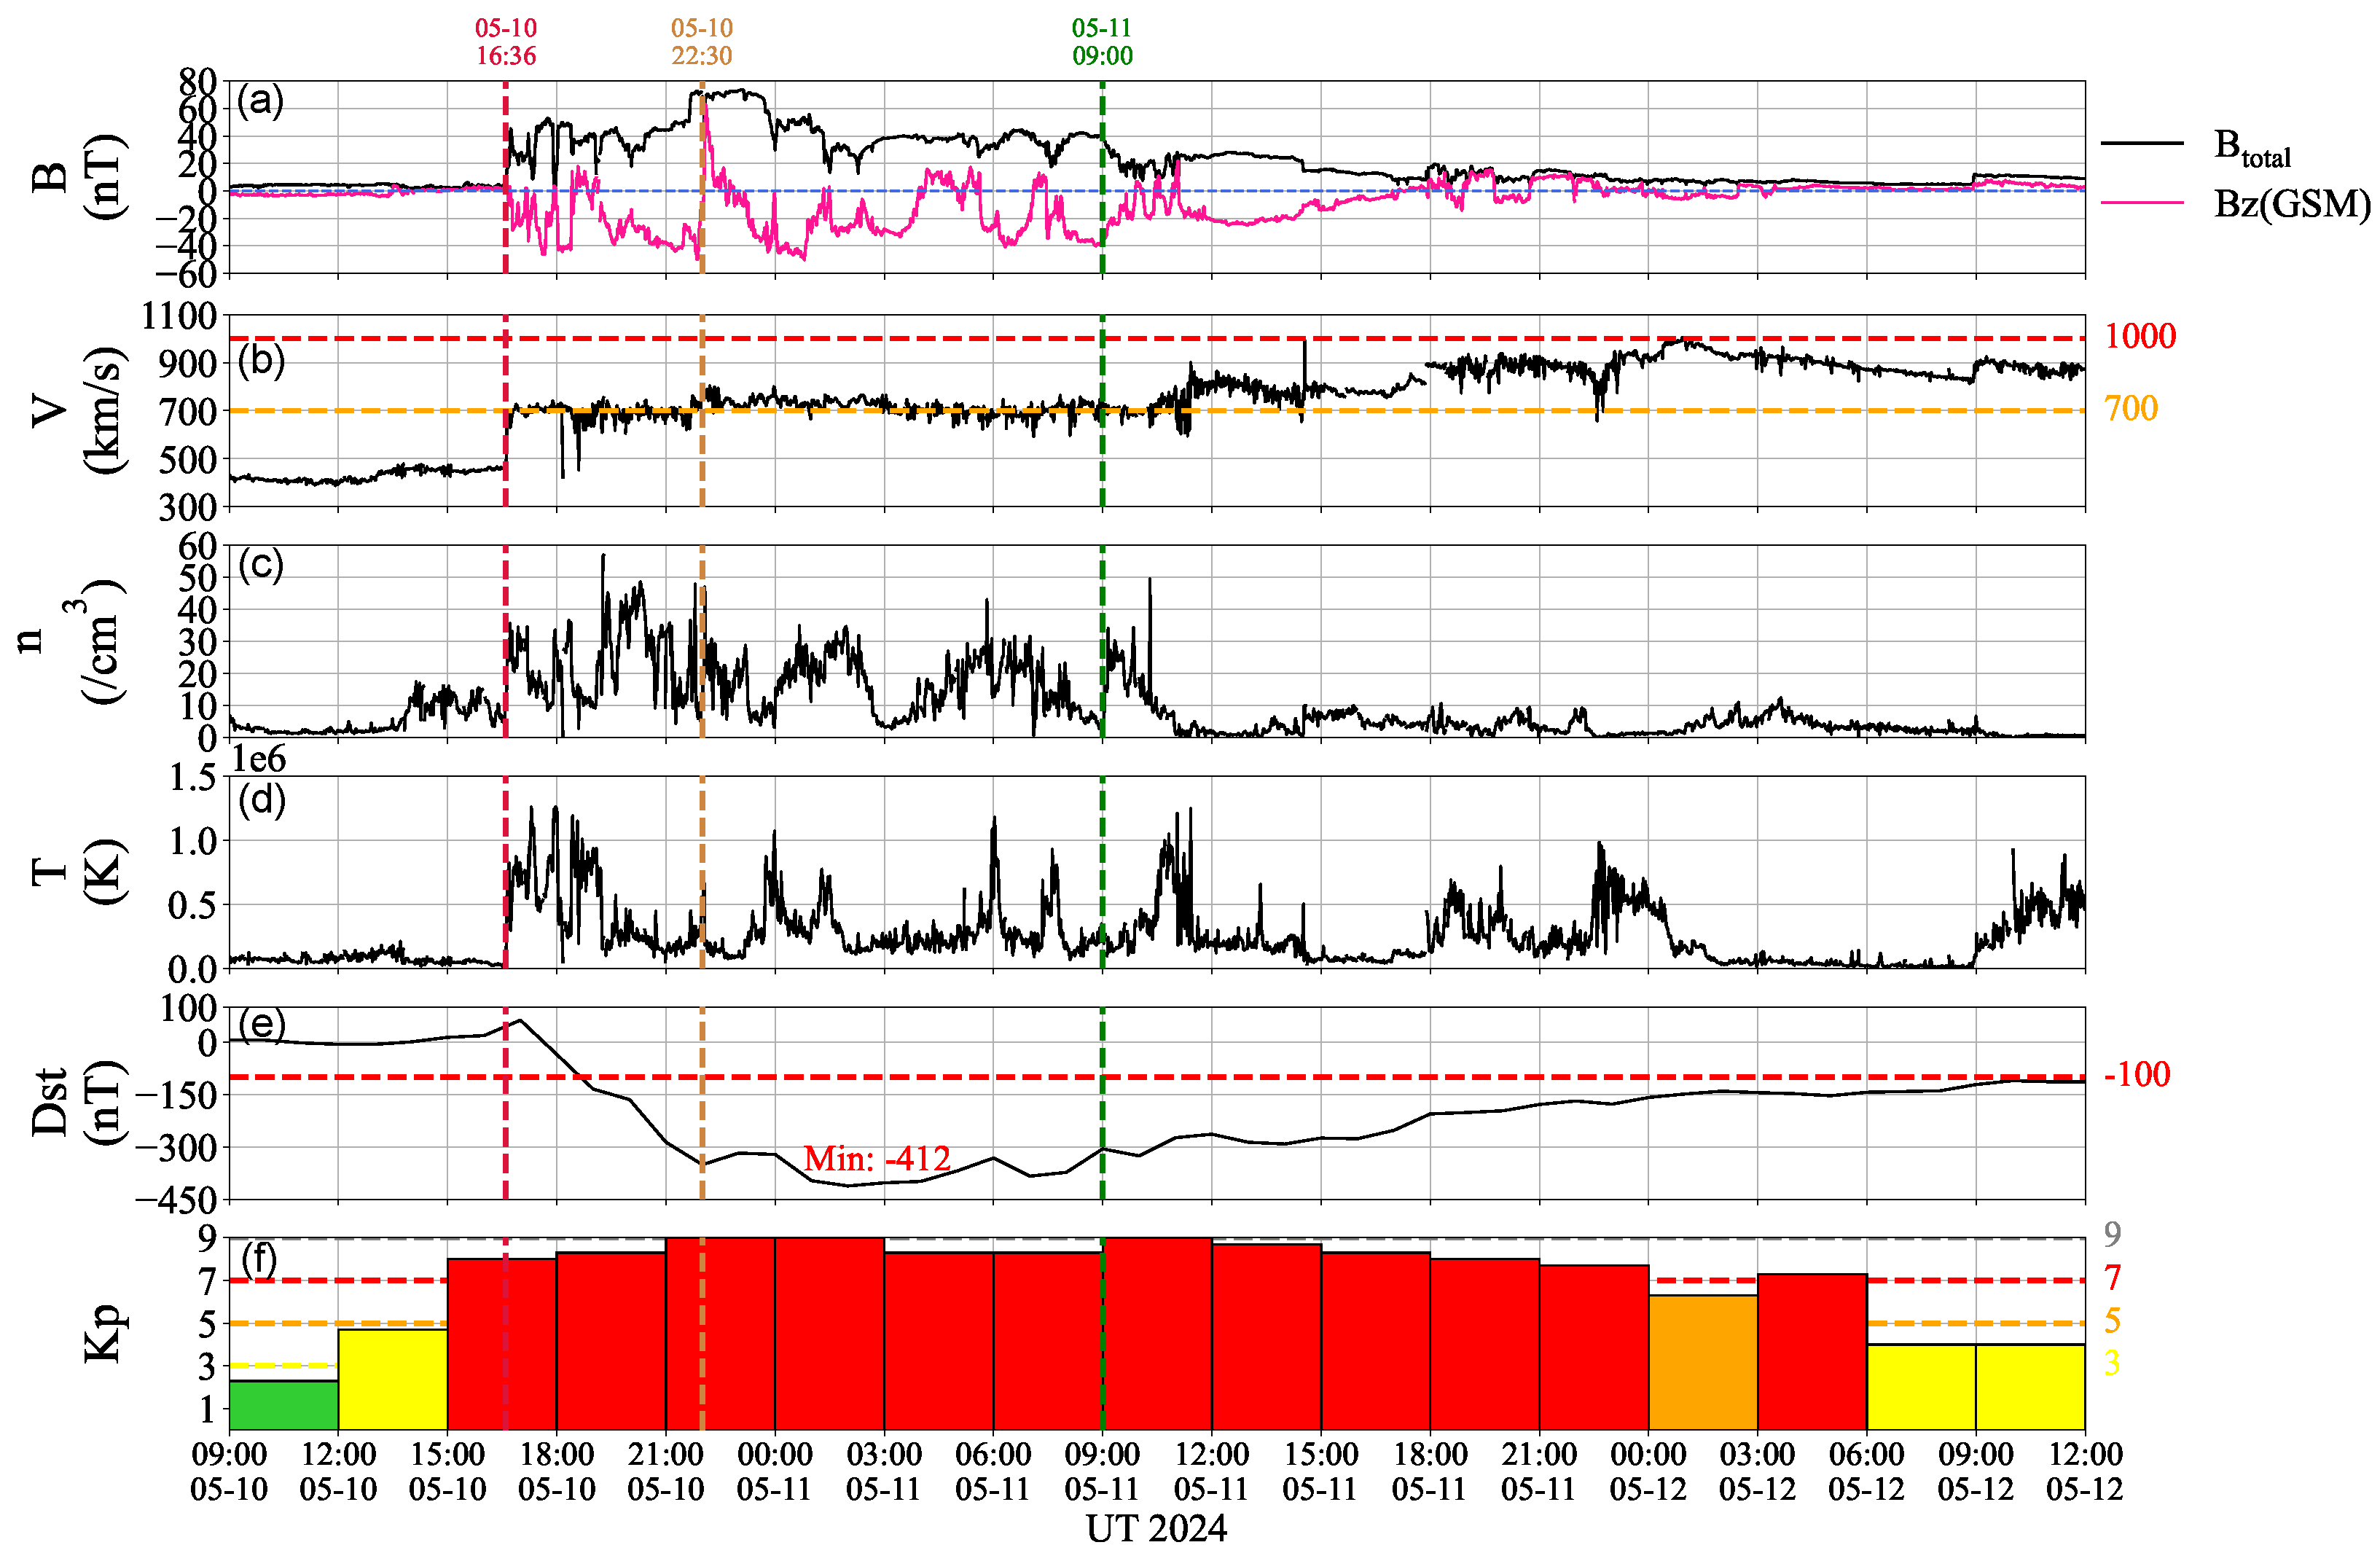The height and width of the screenshot is (1553, 2380).
Task: Click the red 'Min: -412' annotation
Action: (877, 1158)
